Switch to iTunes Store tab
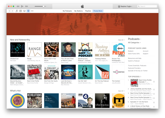 (x=98, y=11)
